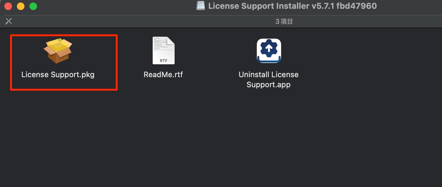Screen dimensions: 442x187
Task: Select the ReadMe.rtf document icon
Action: point(163,51)
